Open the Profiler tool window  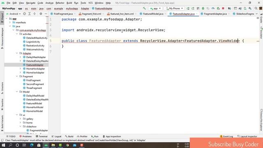tap(82, 136)
